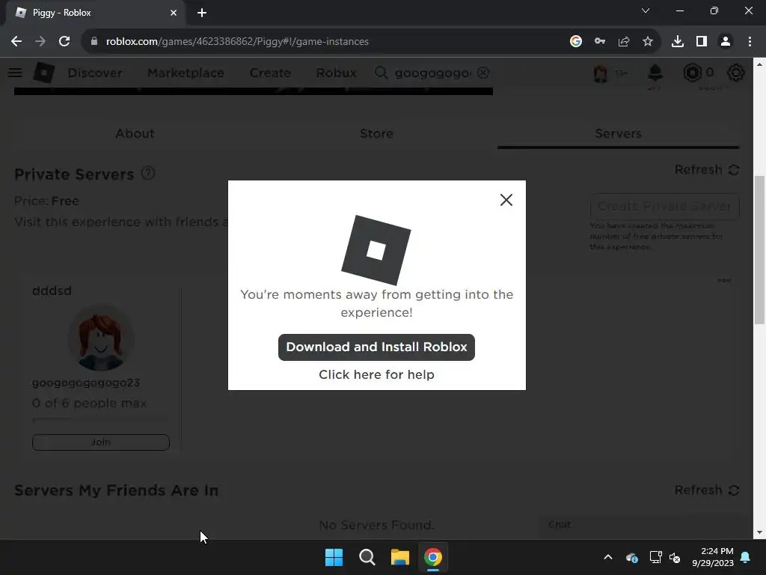Open Private Servers help question mark

[148, 173]
